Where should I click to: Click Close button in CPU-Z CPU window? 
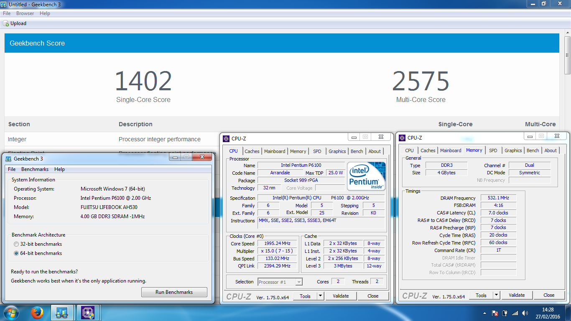coord(373,296)
